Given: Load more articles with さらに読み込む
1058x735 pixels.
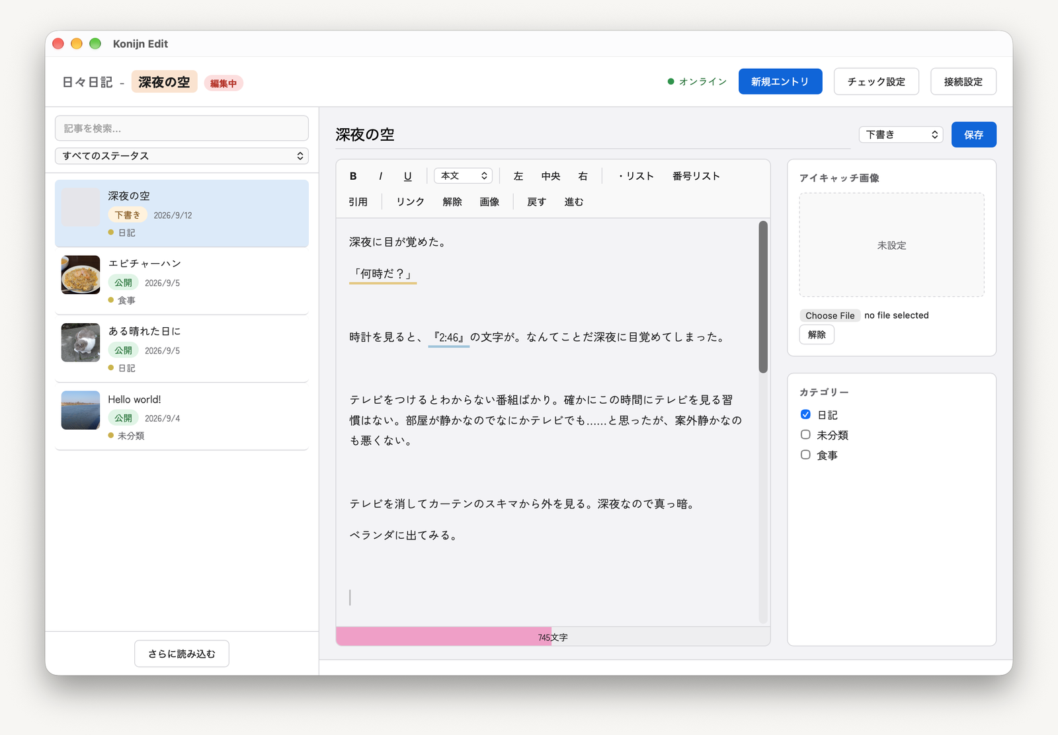Looking at the screenshot, I should [182, 654].
